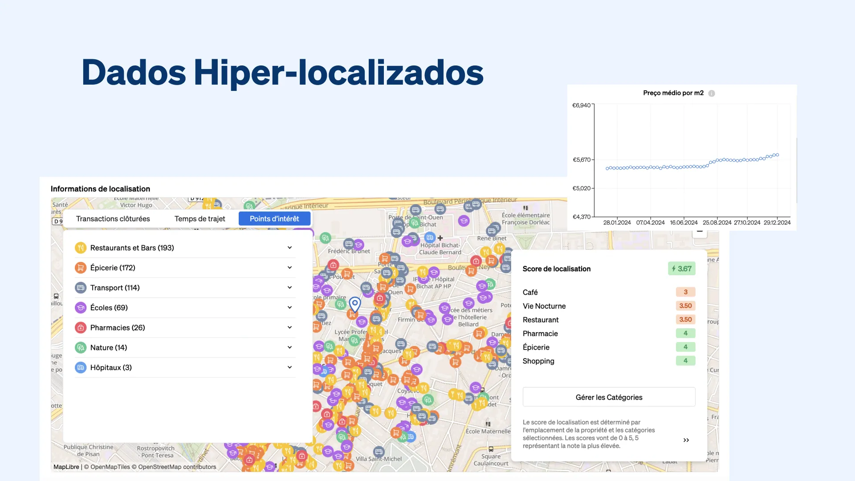Viewport: 855px width, 481px height.
Task: Expand the Restaurants et Bars (193) row
Action: coord(185,248)
